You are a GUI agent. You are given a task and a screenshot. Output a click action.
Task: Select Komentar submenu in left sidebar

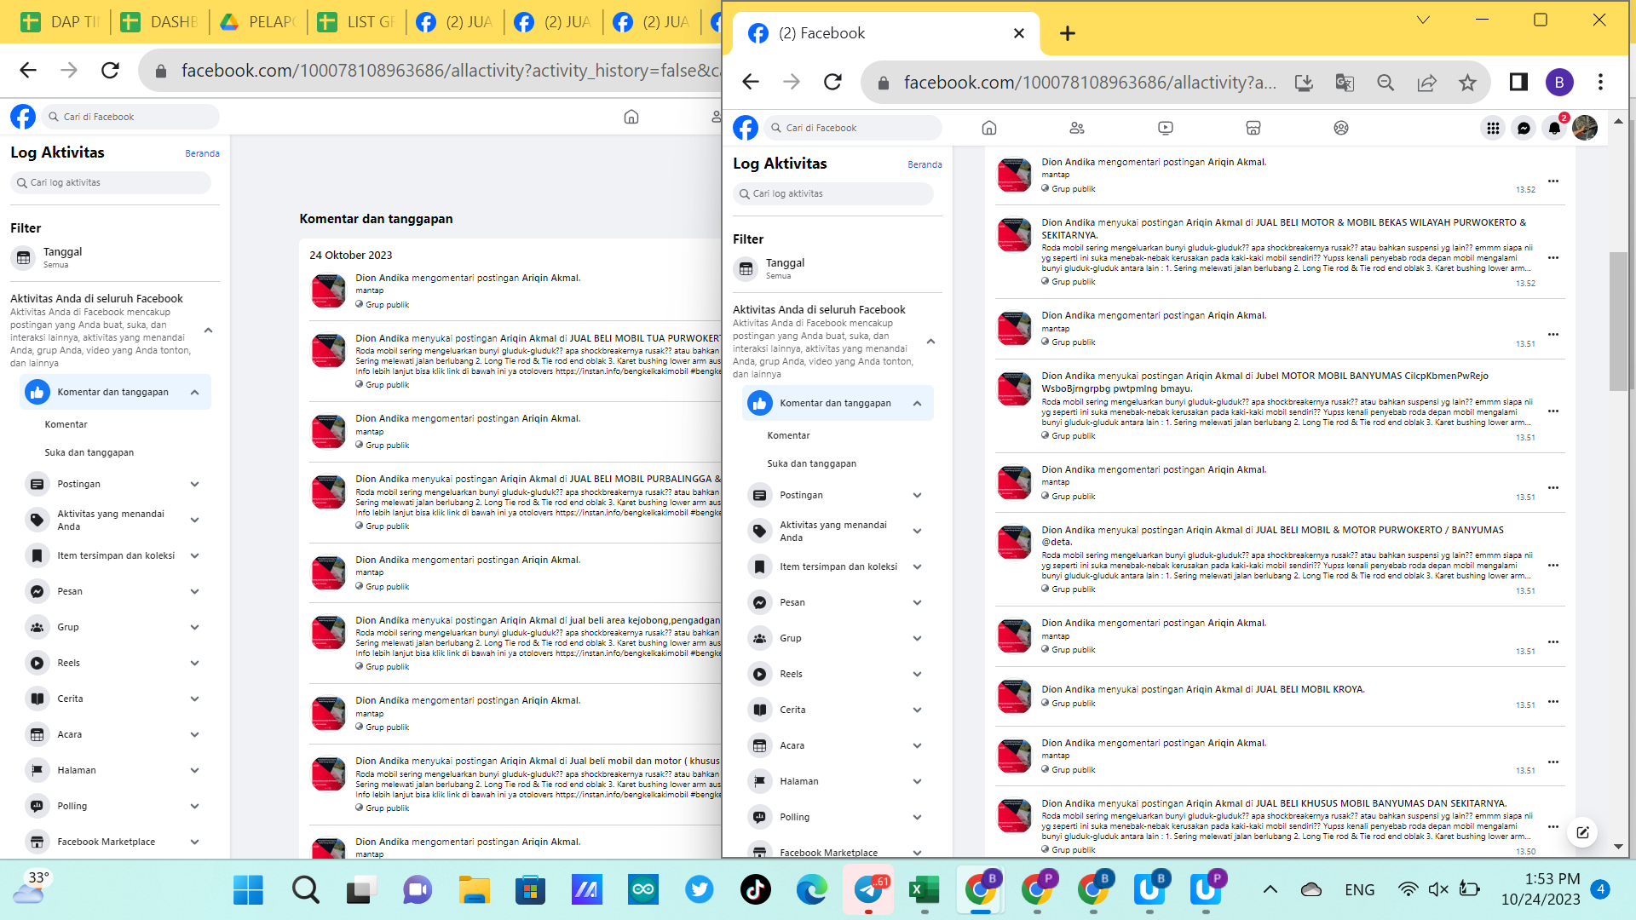pos(66,424)
